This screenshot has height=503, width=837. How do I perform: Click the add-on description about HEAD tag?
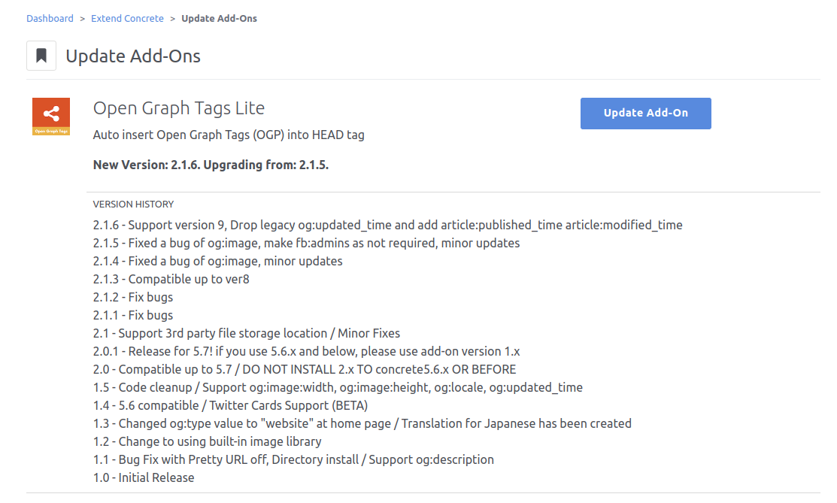[229, 135]
